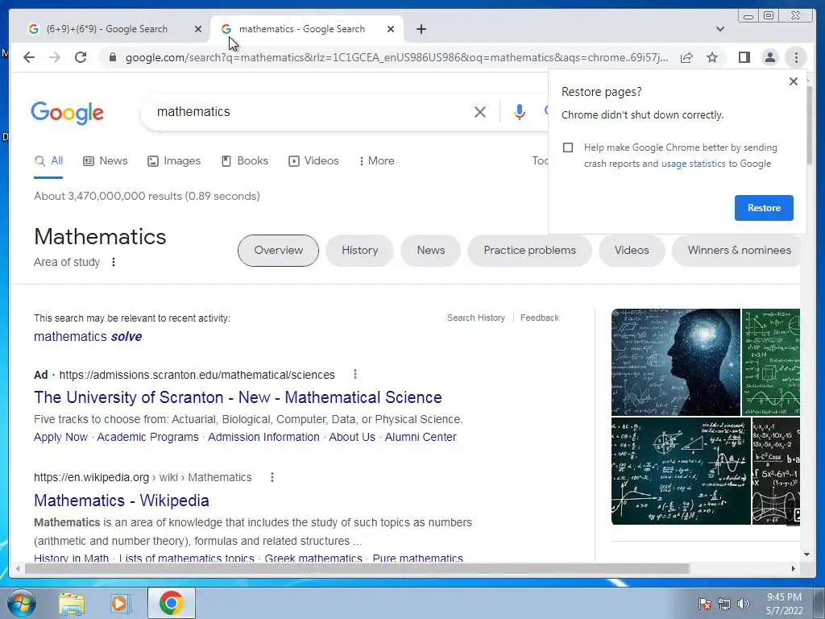The width and height of the screenshot is (825, 619).
Task: Clear the search box with the X
Action: [x=480, y=111]
